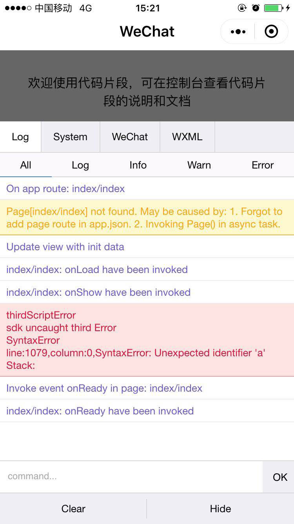Tap the circular close mini program icon

tap(271, 31)
